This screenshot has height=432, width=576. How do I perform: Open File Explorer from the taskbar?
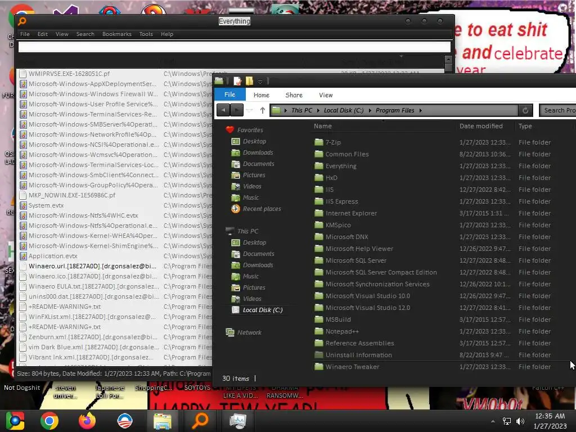pyautogui.click(x=162, y=421)
